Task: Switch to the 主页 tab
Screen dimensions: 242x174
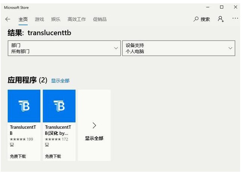Action: pos(23,19)
